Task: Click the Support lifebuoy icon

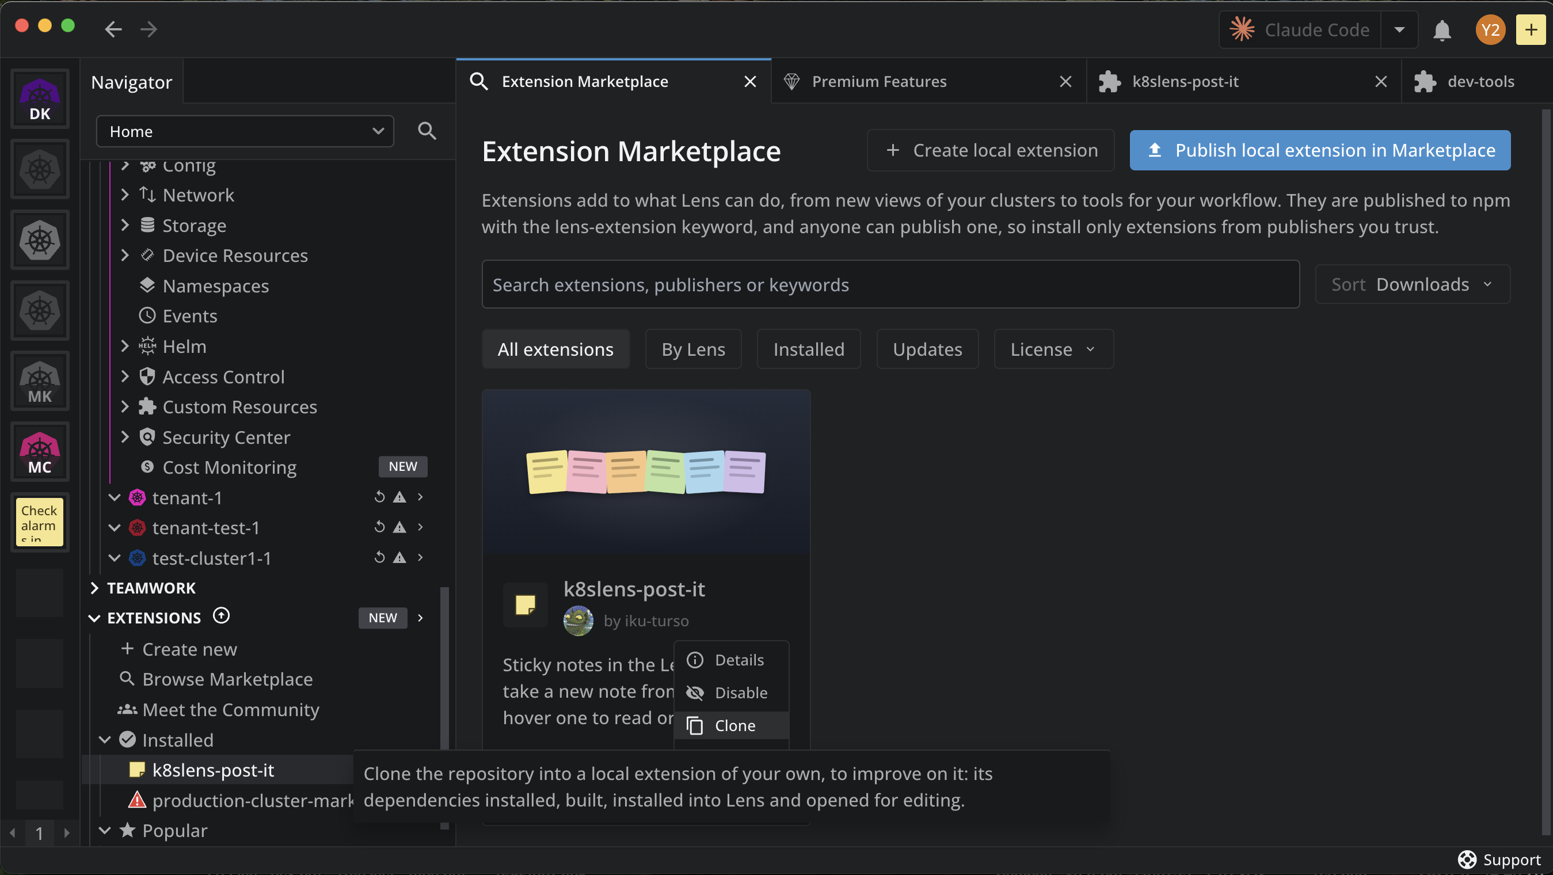Action: (x=1467, y=859)
